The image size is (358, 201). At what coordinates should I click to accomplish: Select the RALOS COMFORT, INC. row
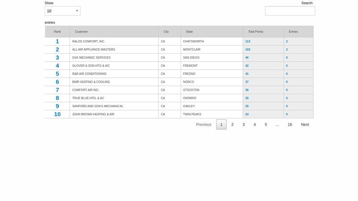click(89, 42)
